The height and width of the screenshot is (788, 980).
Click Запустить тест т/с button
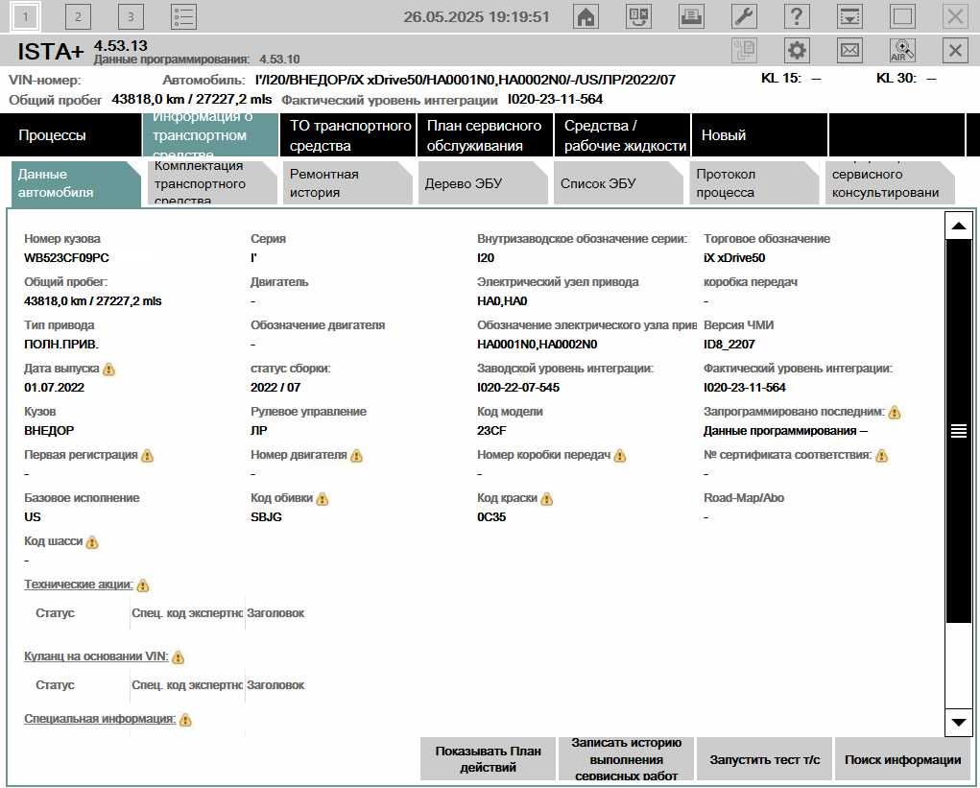(764, 759)
